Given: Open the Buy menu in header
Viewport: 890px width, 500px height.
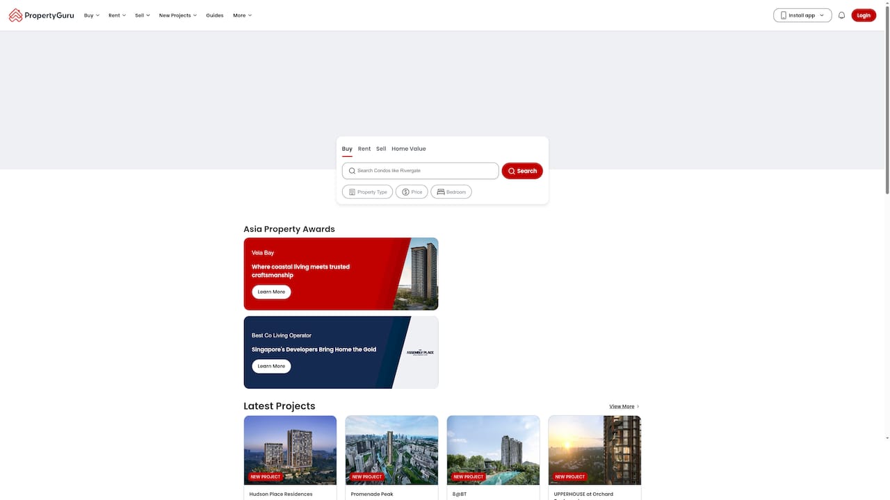Looking at the screenshot, I should tap(92, 15).
